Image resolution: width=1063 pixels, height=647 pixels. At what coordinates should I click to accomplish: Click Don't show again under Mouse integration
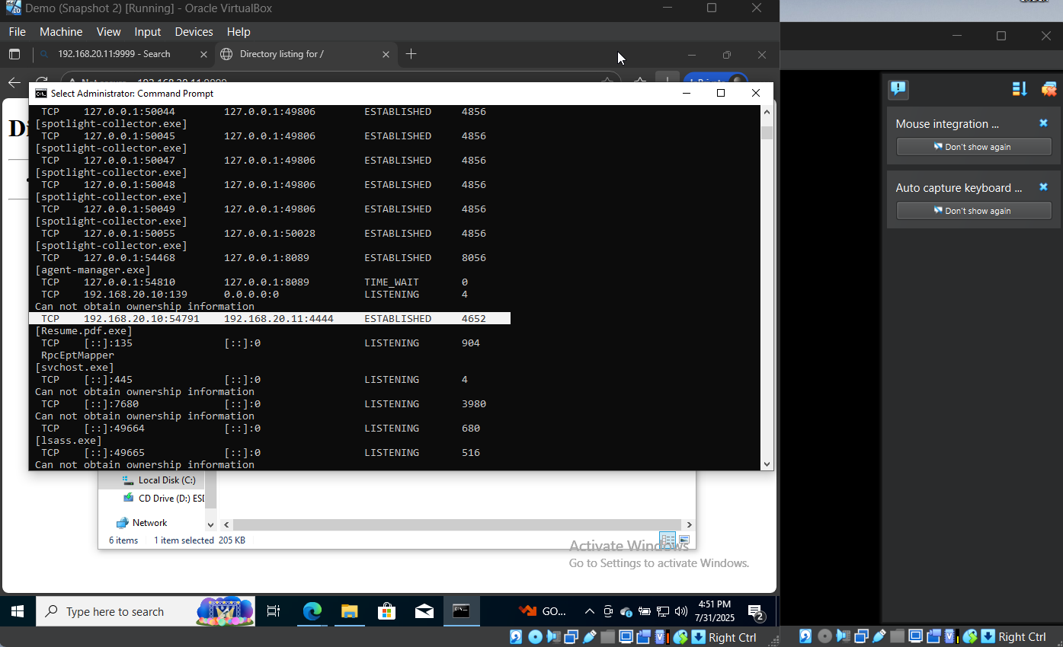coord(973,146)
